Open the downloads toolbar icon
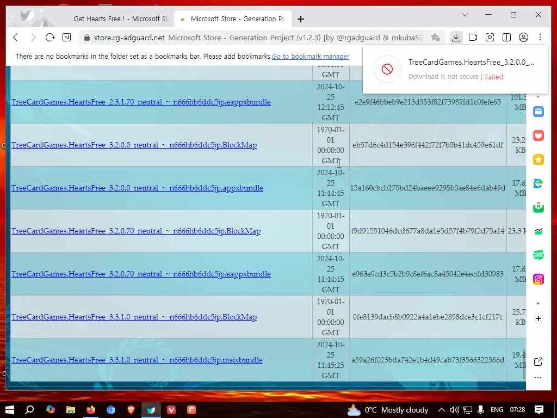The width and height of the screenshot is (557, 418). [x=456, y=38]
